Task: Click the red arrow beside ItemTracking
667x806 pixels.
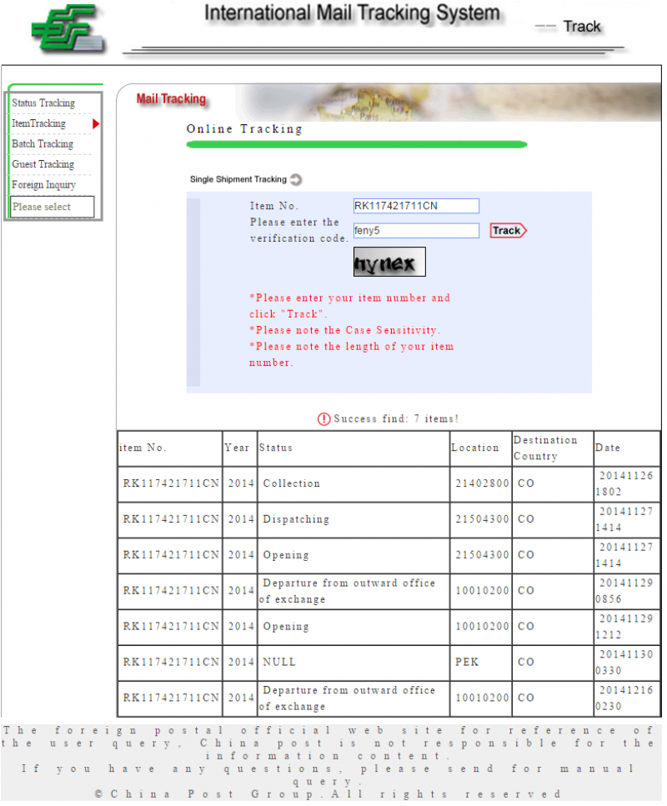Action: 96,124
